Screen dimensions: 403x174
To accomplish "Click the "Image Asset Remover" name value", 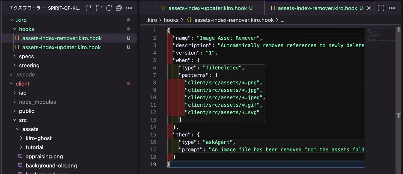I will (x=228, y=38).
